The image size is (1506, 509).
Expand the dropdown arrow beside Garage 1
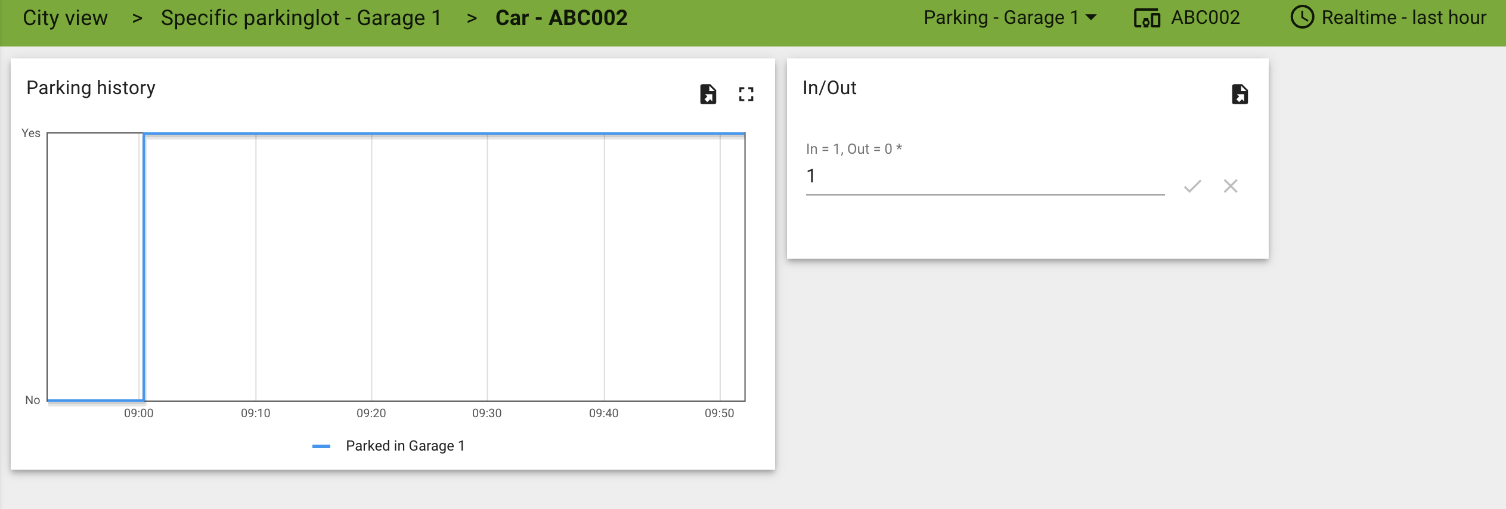(x=1091, y=18)
